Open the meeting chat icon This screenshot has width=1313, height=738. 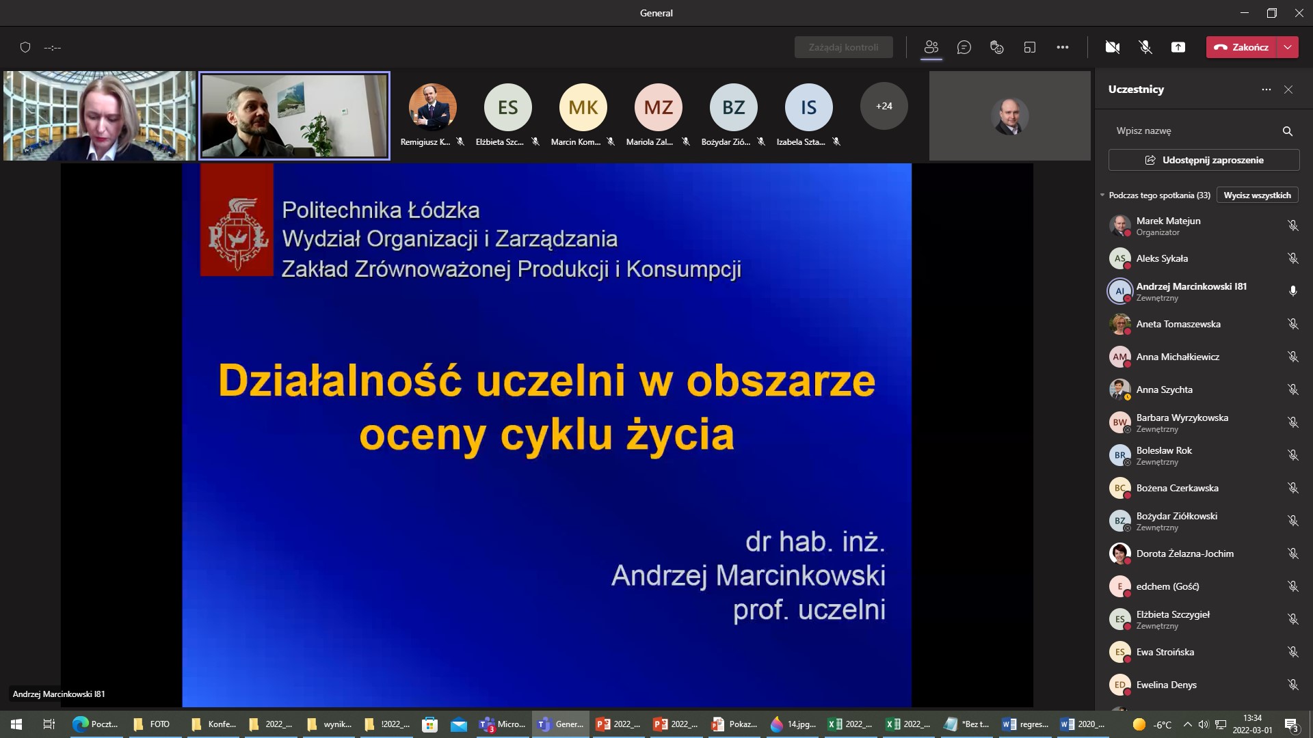pyautogui.click(x=964, y=47)
